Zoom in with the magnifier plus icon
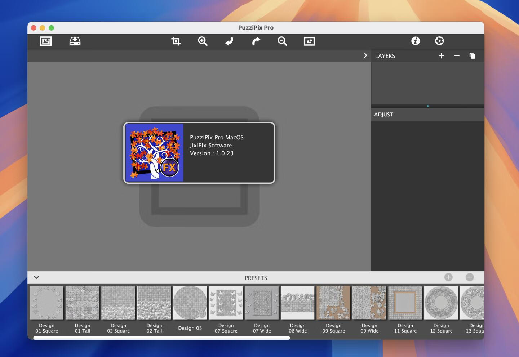Viewport: 519px width, 357px height. point(203,41)
